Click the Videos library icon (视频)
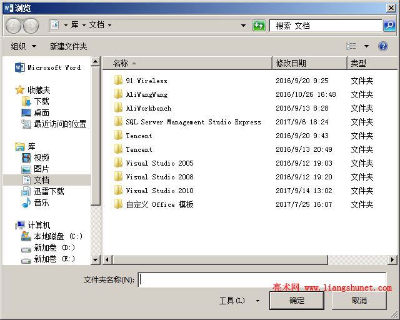The width and height of the screenshot is (400, 320). pyautogui.click(x=26, y=157)
